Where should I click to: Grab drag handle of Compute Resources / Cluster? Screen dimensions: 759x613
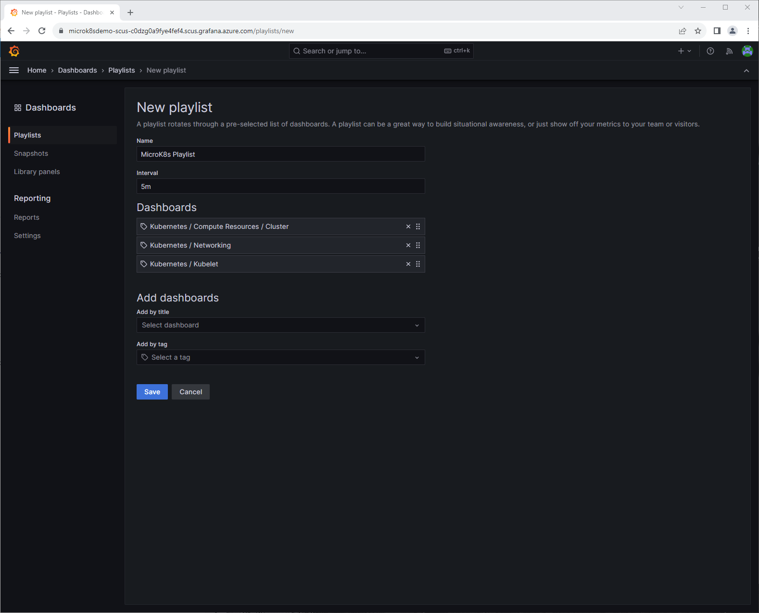418,226
